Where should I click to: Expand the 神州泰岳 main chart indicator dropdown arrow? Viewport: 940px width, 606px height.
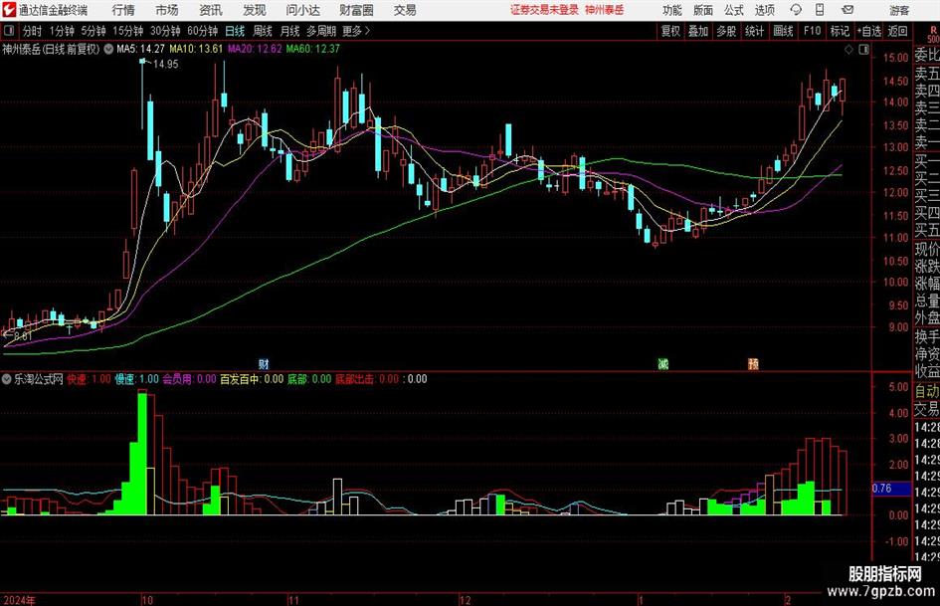(x=108, y=49)
